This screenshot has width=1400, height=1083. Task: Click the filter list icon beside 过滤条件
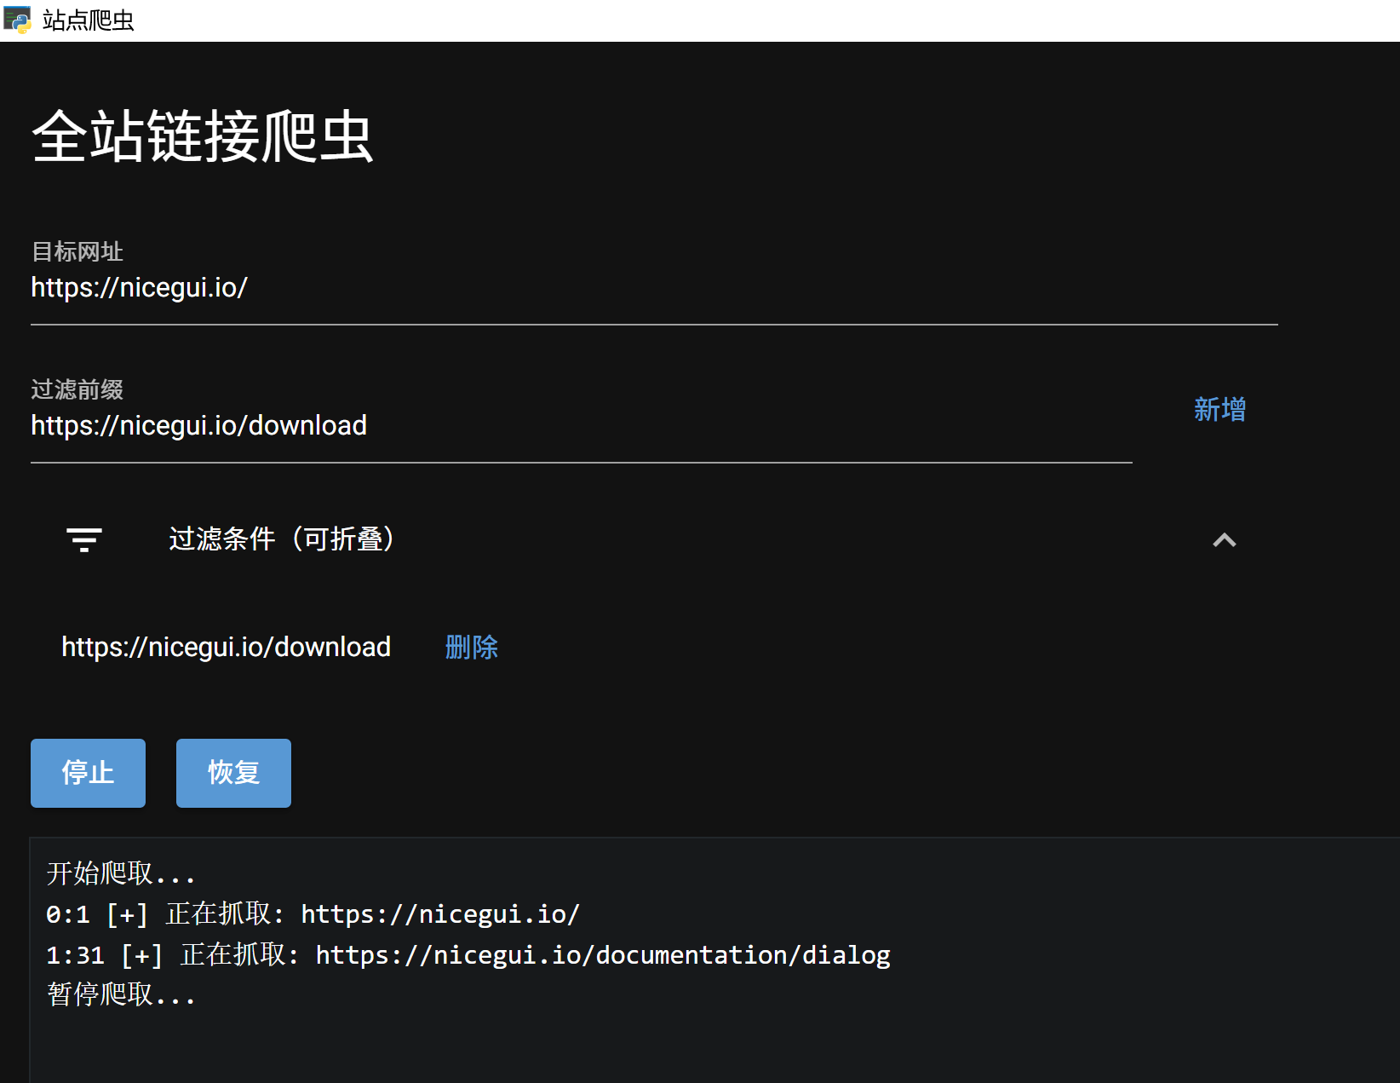click(84, 539)
